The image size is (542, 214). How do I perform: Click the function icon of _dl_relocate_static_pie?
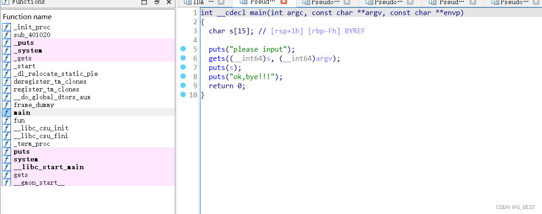coord(6,74)
